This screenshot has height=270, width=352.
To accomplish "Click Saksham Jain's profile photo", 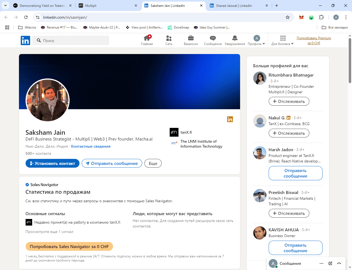I will [x=48, y=100].
